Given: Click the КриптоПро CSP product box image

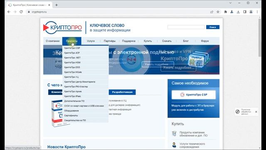Looking at the screenshot, I should [57, 113].
